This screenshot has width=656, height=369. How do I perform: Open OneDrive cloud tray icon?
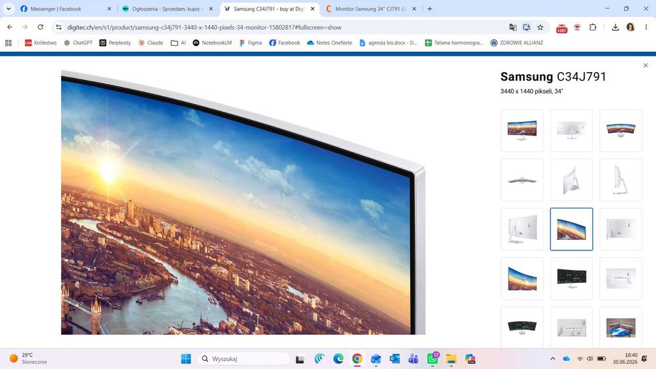coord(566,359)
